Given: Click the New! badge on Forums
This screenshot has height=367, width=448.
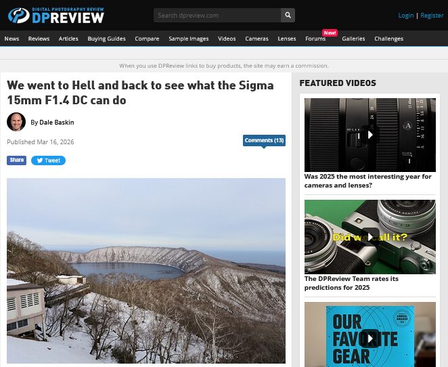Looking at the screenshot, I should 330,33.
